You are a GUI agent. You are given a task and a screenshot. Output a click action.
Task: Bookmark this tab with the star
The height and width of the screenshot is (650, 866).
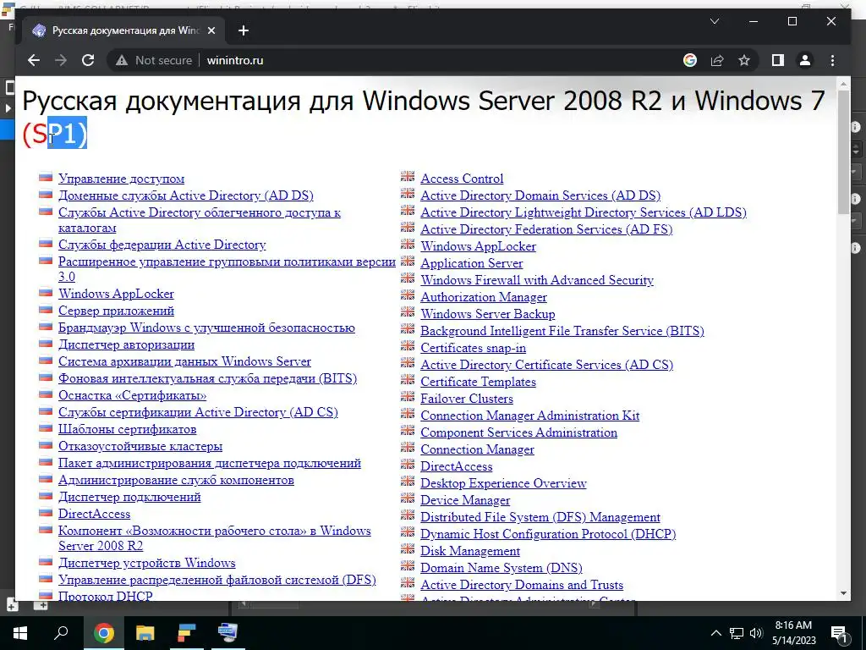[744, 60]
